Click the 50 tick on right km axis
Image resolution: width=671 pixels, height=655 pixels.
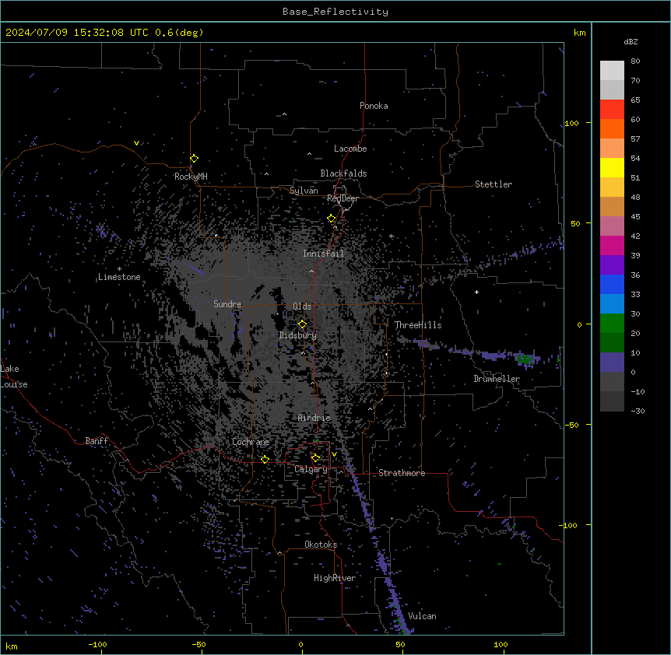[x=575, y=223]
